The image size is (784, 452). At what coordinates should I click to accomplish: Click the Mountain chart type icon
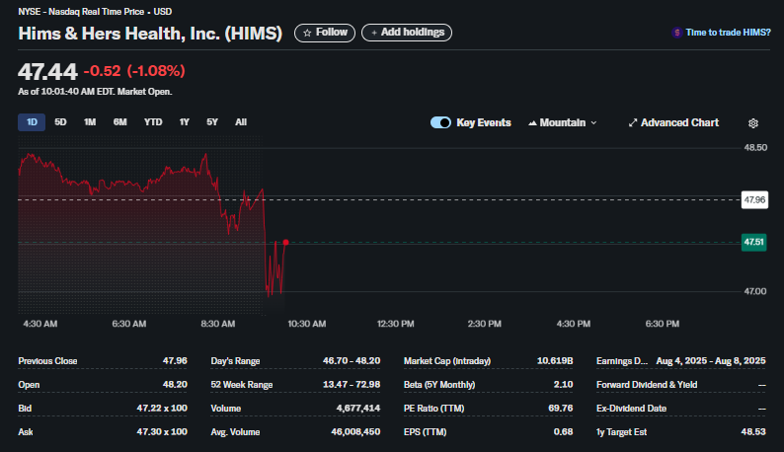[x=532, y=123]
